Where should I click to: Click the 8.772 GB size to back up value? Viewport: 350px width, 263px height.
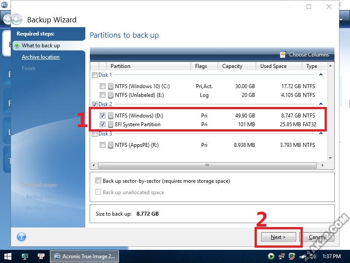click(147, 214)
